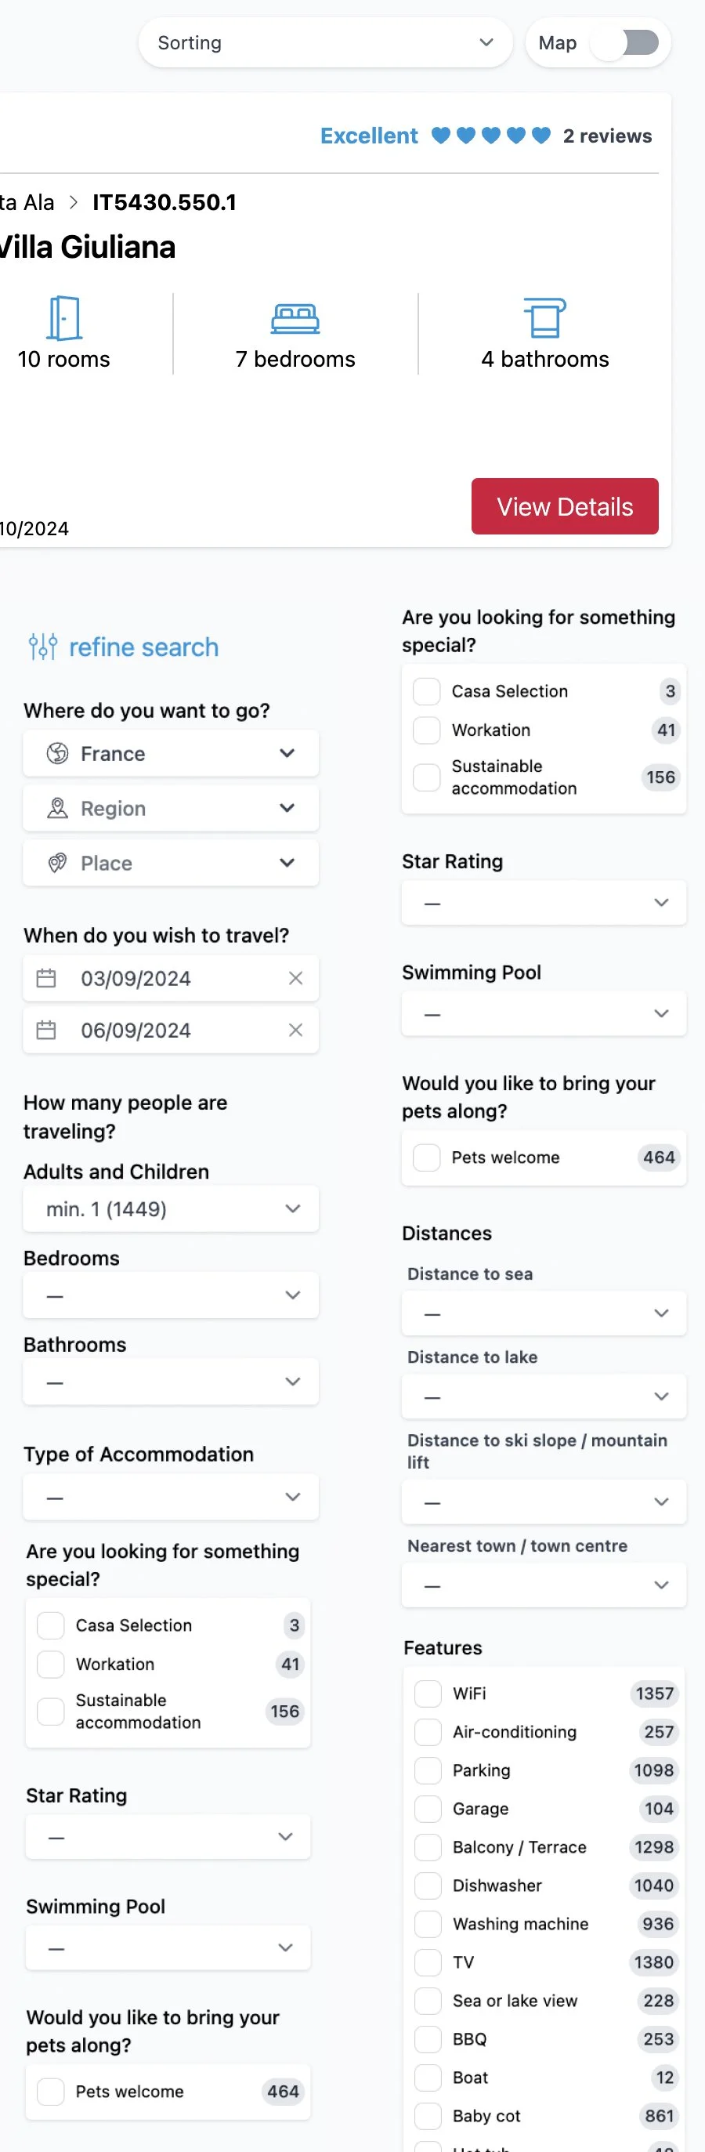This screenshot has height=2152, width=705.
Task: Clear the 03/09/2024 arrival date
Action: tap(295, 977)
